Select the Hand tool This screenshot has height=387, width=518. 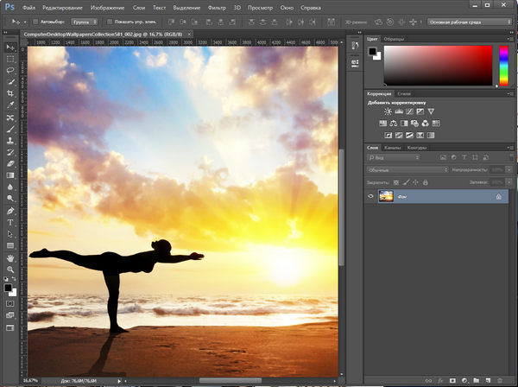point(10,257)
